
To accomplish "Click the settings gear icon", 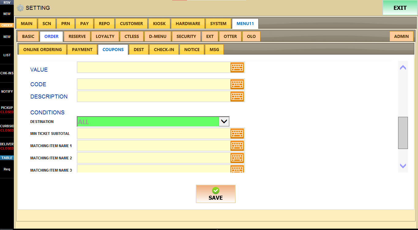I will click(x=20, y=8).
